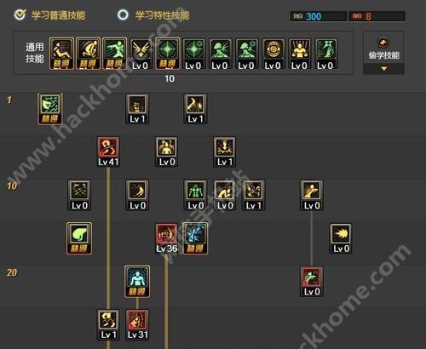Select the green fist mastered skill icon

(x=79, y=238)
